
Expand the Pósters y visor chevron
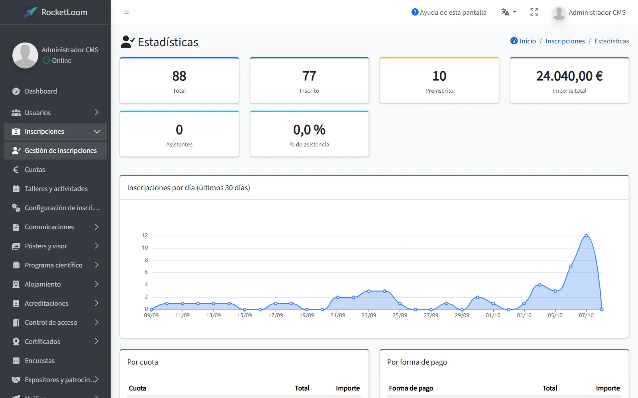tap(96, 246)
